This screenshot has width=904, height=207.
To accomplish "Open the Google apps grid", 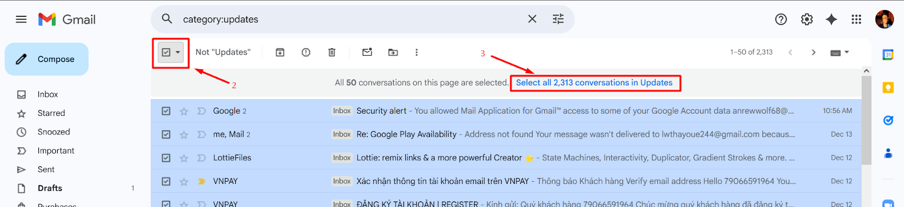I will (x=857, y=19).
